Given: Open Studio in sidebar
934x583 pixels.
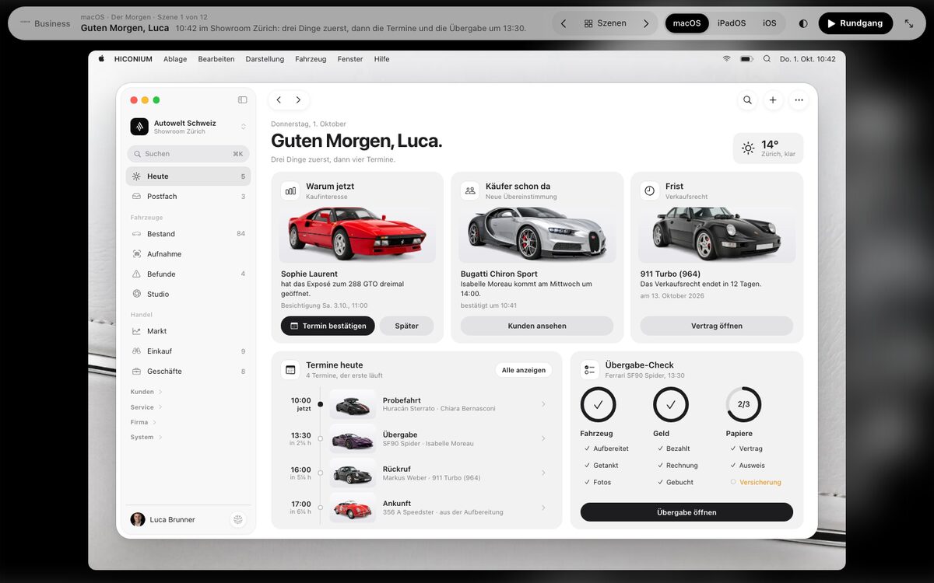Looking at the screenshot, I should coord(188,295).
